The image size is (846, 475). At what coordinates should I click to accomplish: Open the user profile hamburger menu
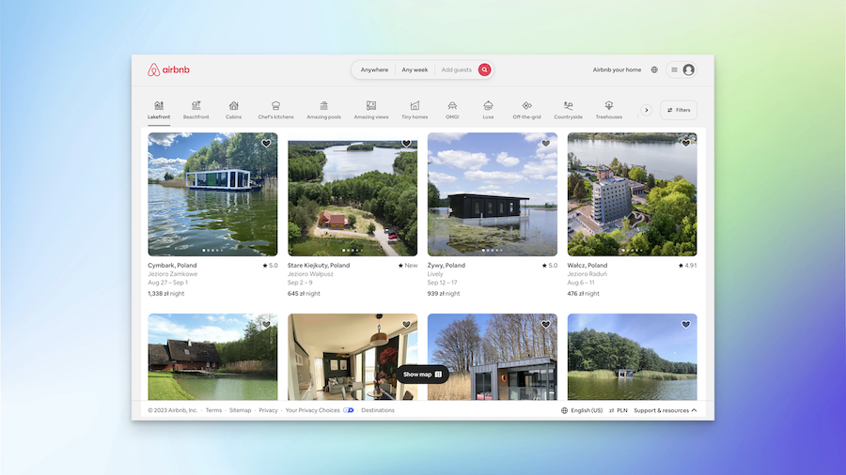(681, 69)
